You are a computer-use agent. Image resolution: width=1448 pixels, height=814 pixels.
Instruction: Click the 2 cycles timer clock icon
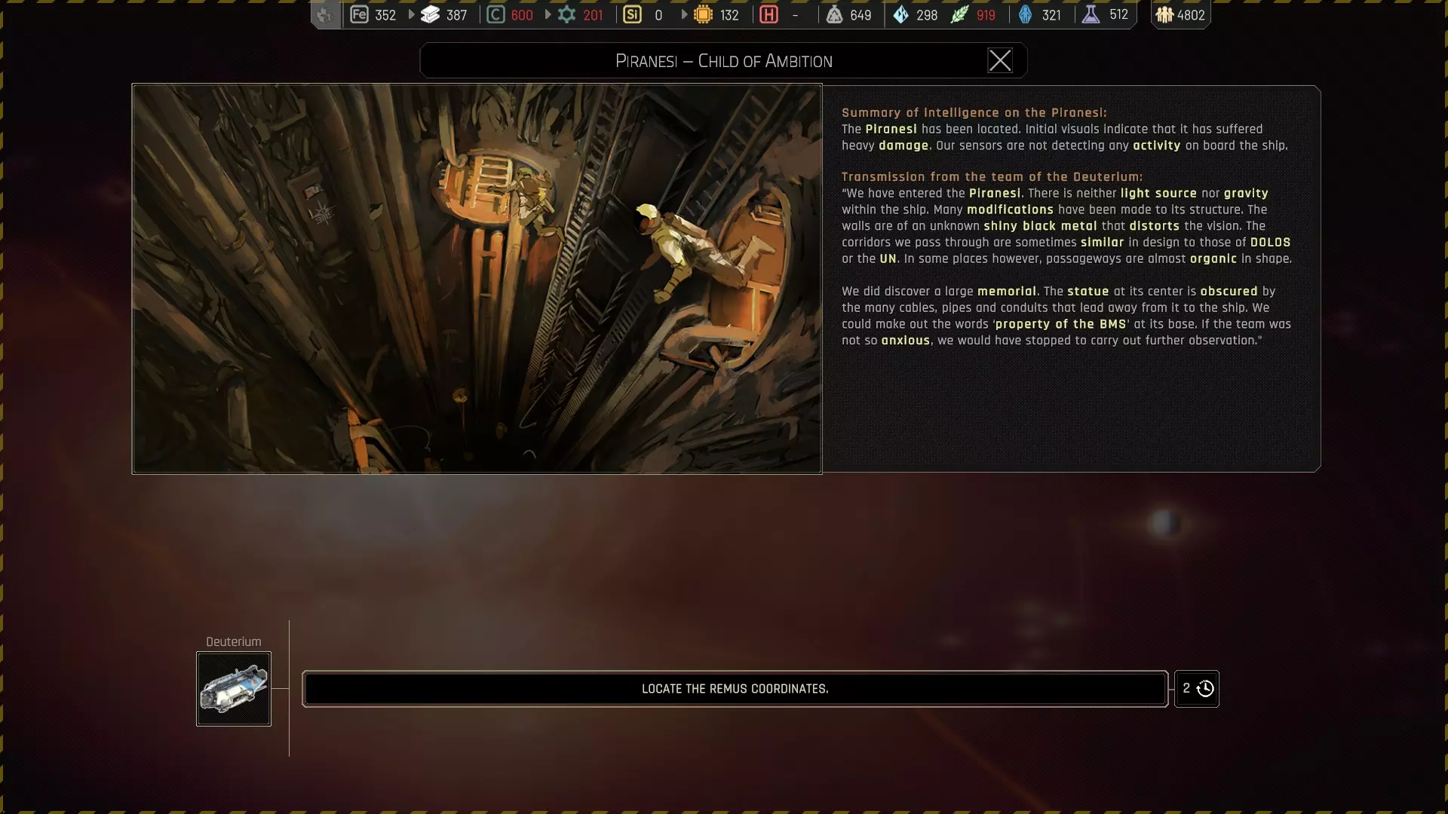[x=1205, y=689]
